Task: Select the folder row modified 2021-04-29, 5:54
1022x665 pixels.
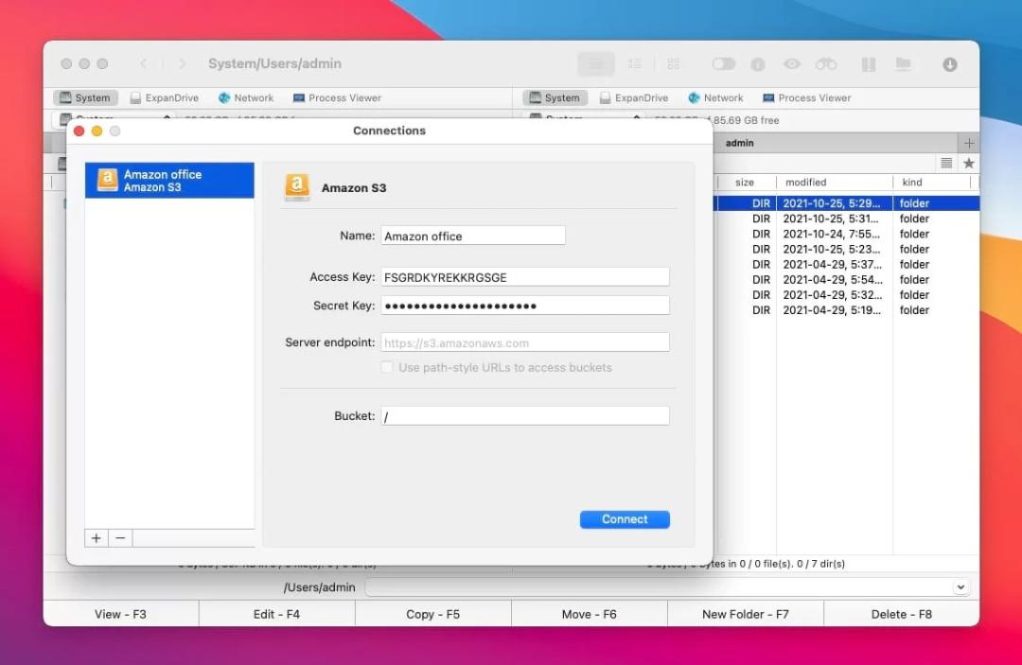Action: tap(846, 279)
